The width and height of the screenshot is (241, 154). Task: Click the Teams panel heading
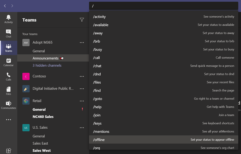[29, 20]
